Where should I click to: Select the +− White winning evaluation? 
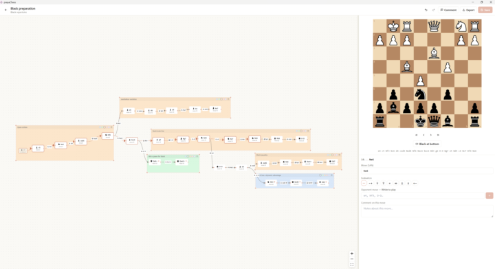click(415, 183)
